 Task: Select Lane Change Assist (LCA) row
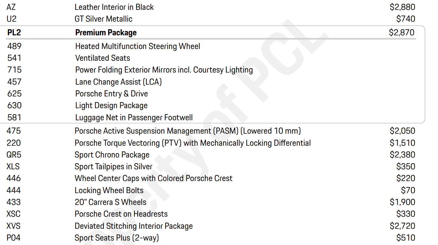[118, 82]
